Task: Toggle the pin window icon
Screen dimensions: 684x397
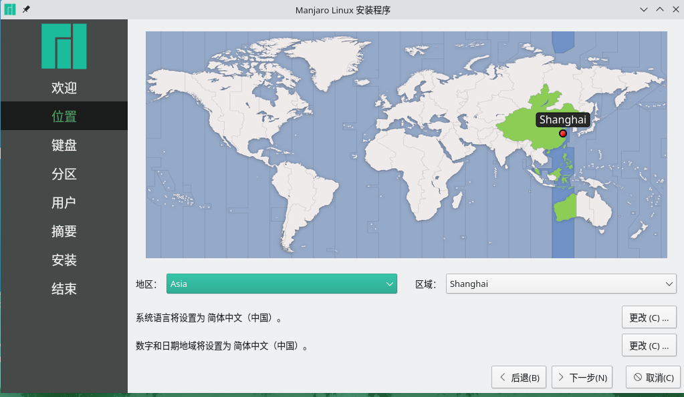Action: click(x=26, y=9)
